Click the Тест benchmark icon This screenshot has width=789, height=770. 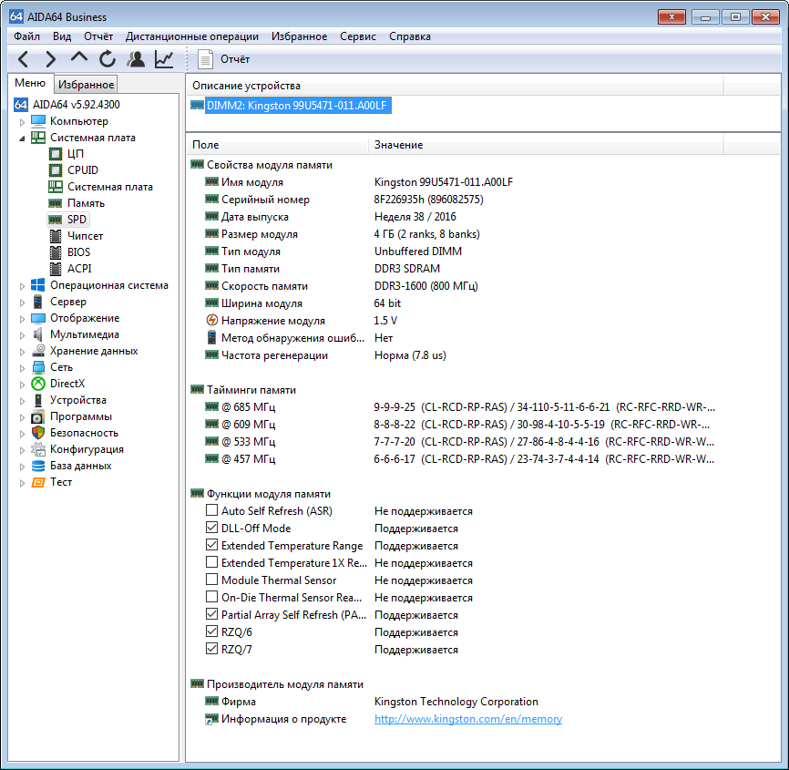coord(38,482)
